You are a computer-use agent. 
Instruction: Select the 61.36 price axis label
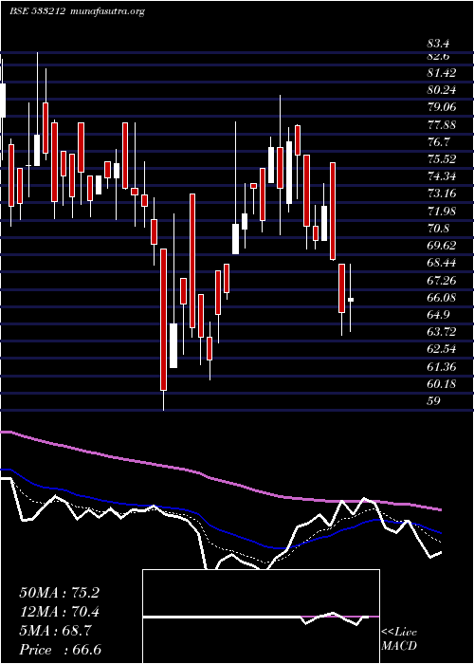(x=442, y=367)
